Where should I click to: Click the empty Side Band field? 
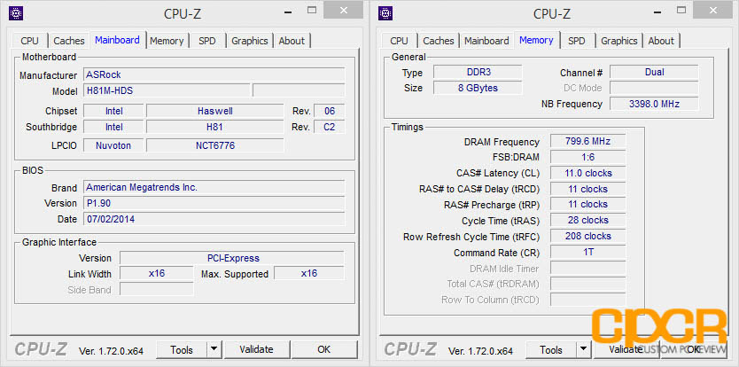click(157, 289)
